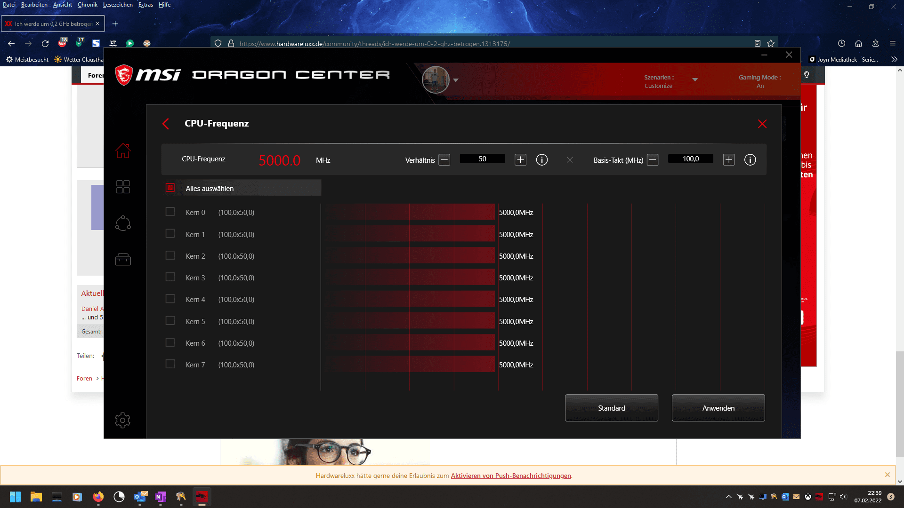Open the Chronik menu in Firefox
The width and height of the screenshot is (904, 508).
tap(88, 5)
